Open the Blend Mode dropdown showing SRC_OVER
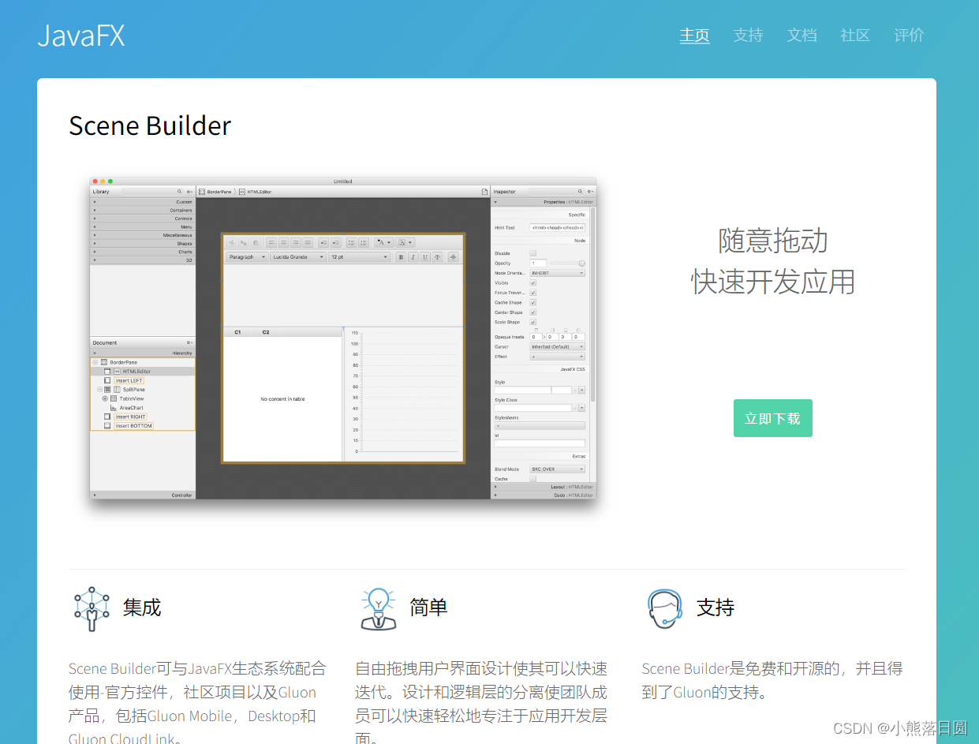Screen dimensions: 979x744 point(556,469)
